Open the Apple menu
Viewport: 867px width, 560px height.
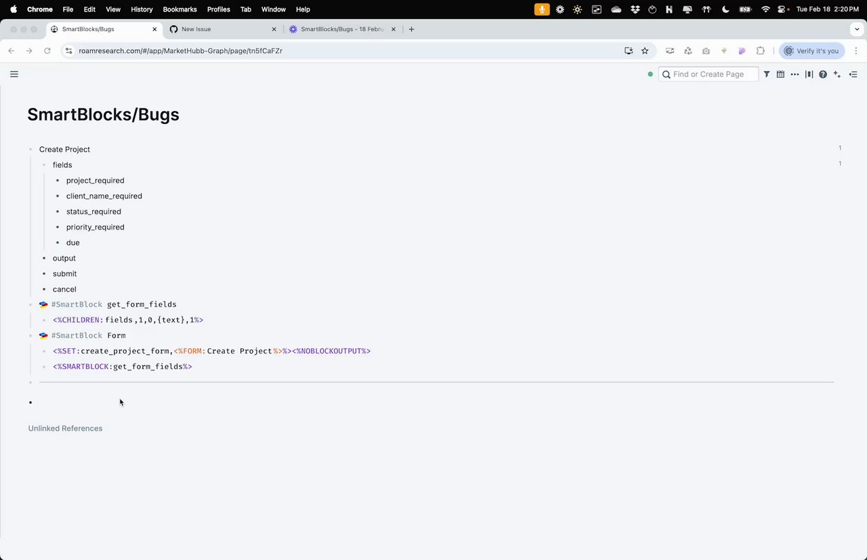[x=13, y=9]
